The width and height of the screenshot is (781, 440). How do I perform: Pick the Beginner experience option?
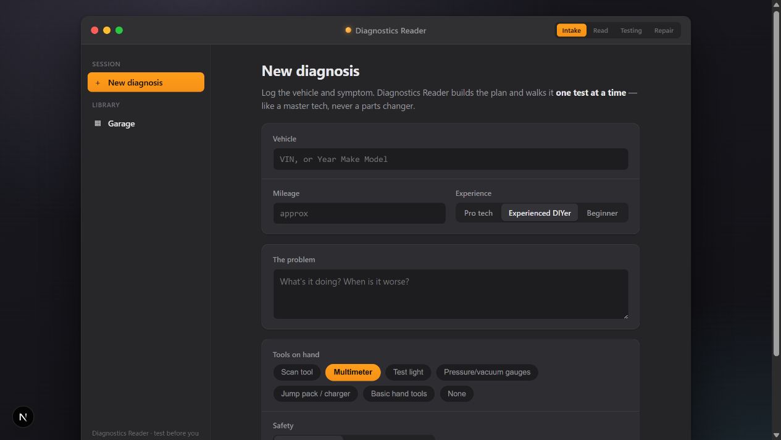[602, 213]
